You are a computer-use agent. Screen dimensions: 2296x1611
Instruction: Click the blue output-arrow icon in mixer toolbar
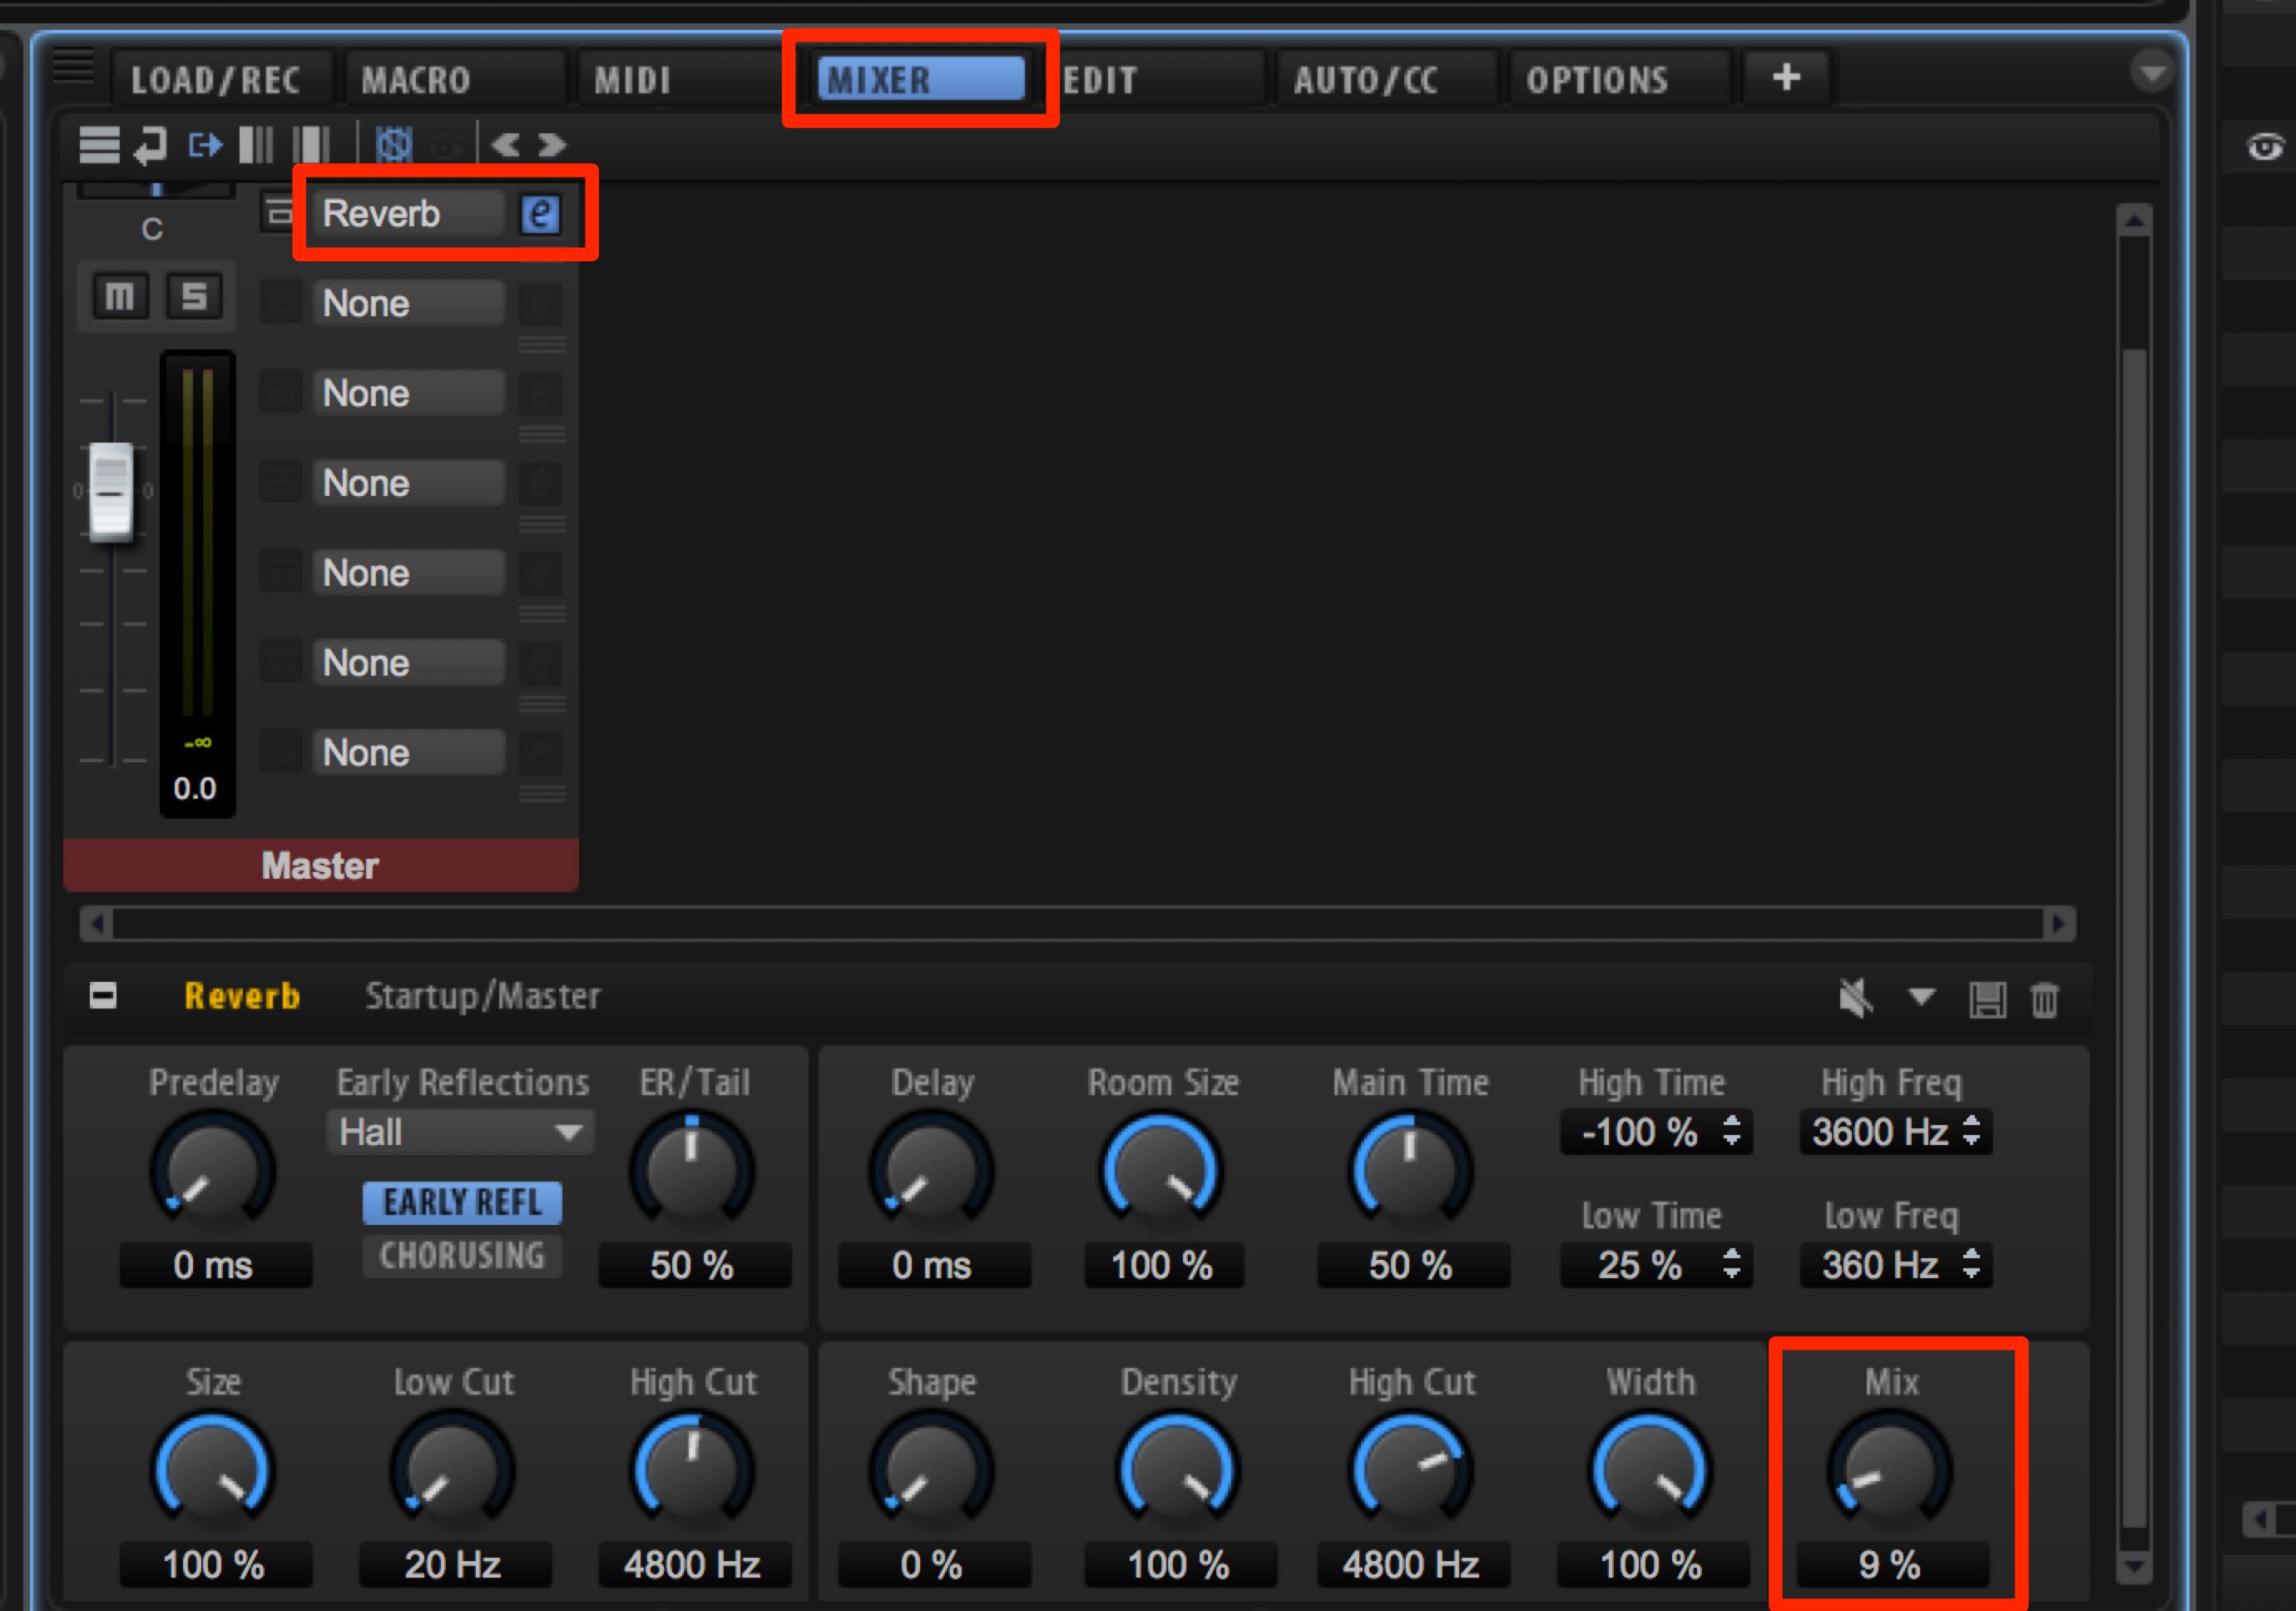point(205,145)
